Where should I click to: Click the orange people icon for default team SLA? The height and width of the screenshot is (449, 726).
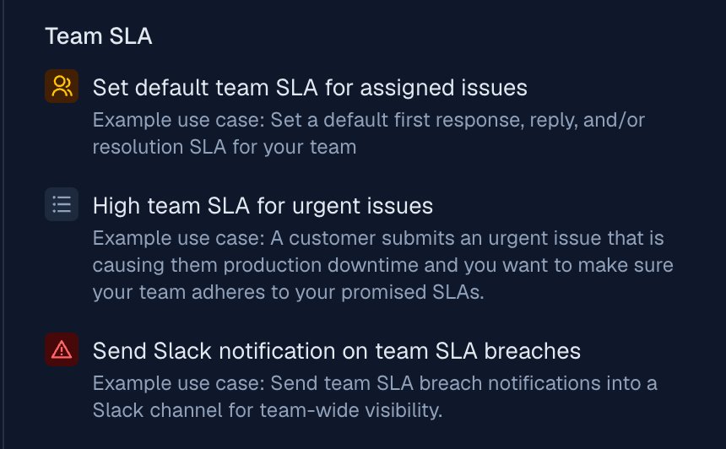[x=62, y=86]
